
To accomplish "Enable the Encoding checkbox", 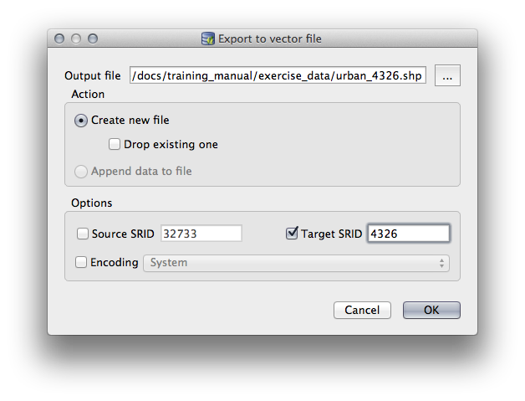I will [x=82, y=263].
